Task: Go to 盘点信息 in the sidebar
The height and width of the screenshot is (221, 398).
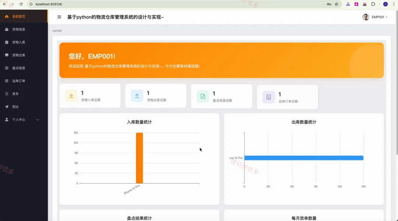Action: [x=24, y=68]
